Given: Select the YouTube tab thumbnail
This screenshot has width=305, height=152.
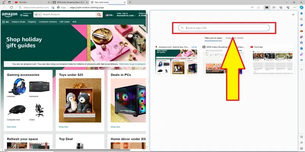Looking at the screenshot, I should coord(271,60).
